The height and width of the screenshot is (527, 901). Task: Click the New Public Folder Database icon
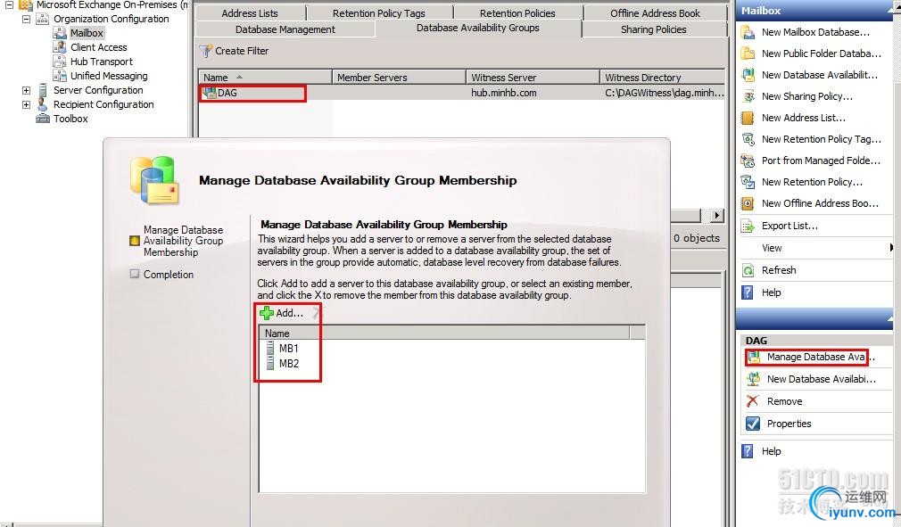pos(748,54)
